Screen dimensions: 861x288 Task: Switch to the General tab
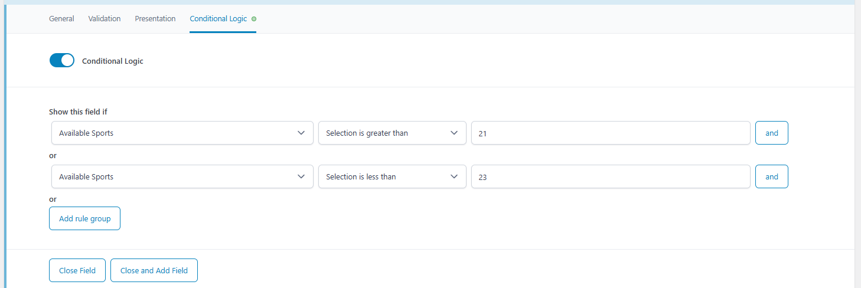61,19
